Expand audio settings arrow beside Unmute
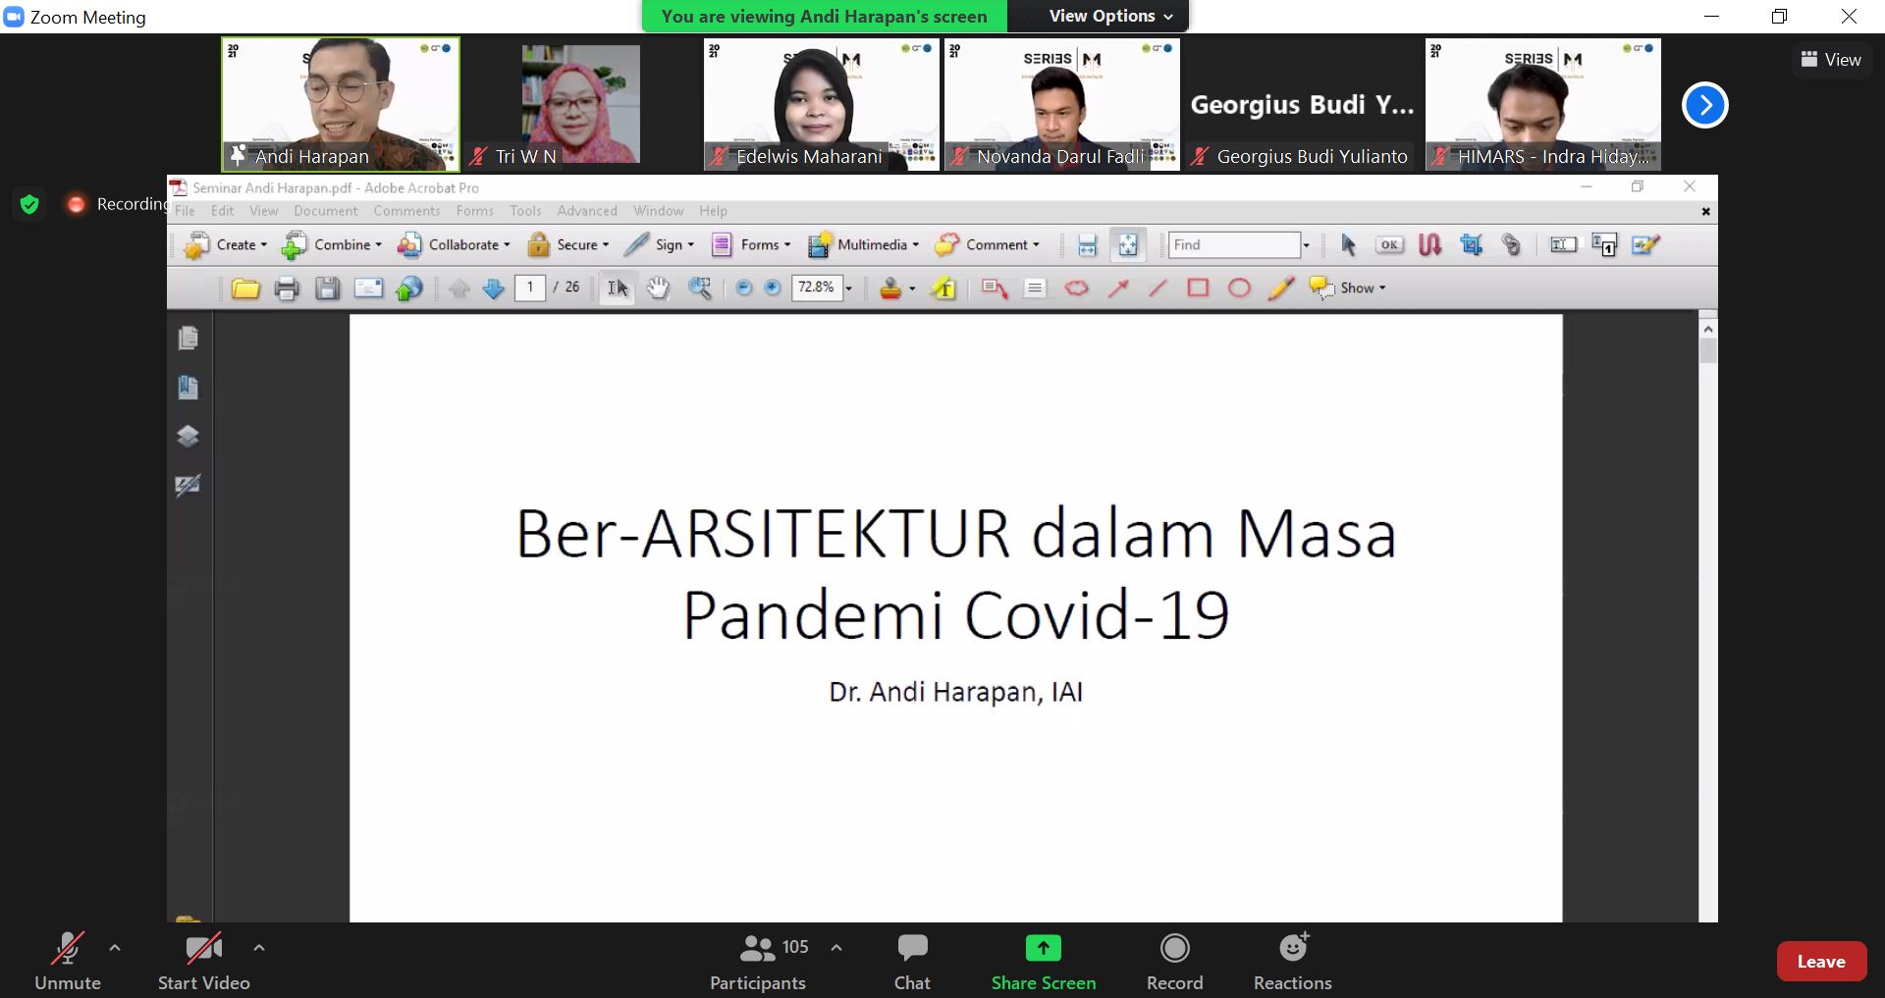Image resolution: width=1885 pixels, height=998 pixels. point(115,948)
